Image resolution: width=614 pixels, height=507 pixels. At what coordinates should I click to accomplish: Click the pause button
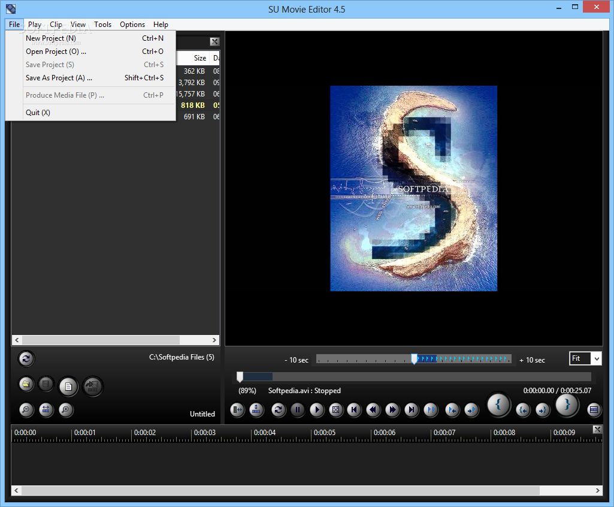[x=298, y=410]
